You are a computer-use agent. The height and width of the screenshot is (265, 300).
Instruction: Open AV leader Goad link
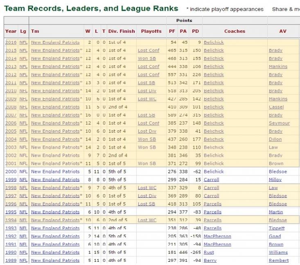click(275, 236)
